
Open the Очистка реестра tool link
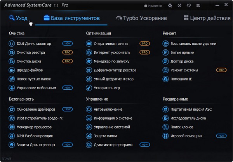31,52
